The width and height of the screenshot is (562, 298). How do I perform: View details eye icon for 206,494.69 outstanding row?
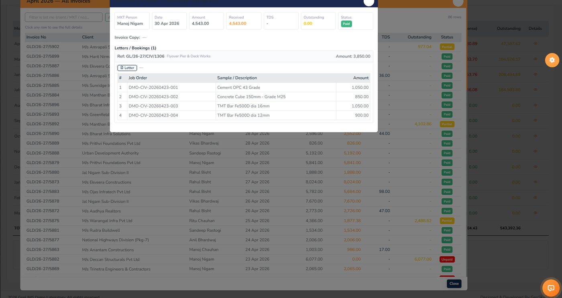click(535, 74)
